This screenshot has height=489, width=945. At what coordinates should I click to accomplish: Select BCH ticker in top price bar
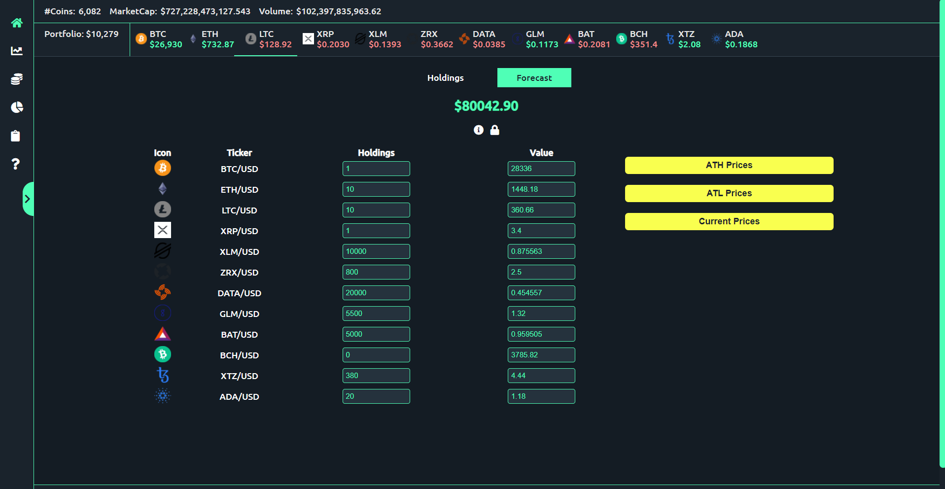[637, 39]
